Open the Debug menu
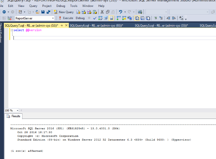This screenshot has height=159, width=216. (x=61, y=6)
